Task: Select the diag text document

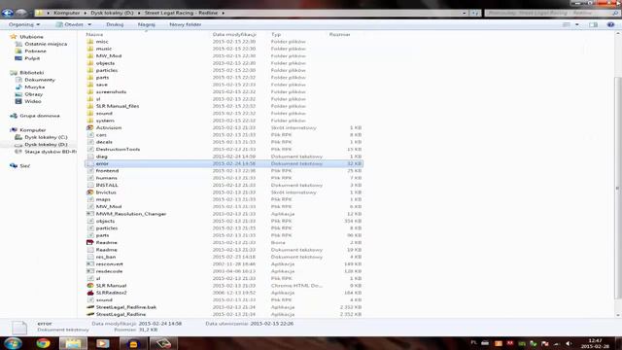Action: click(x=101, y=157)
